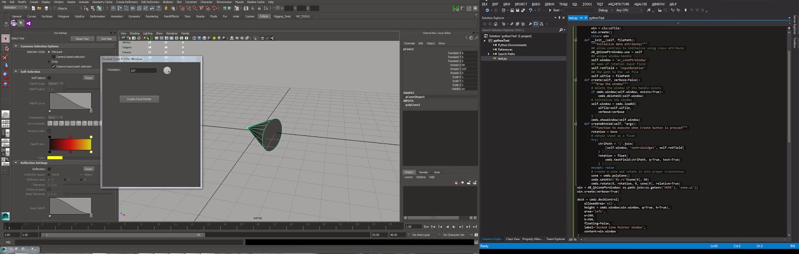Click the purple sphere shelf icon
799x254 pixels.
tap(14, 23)
